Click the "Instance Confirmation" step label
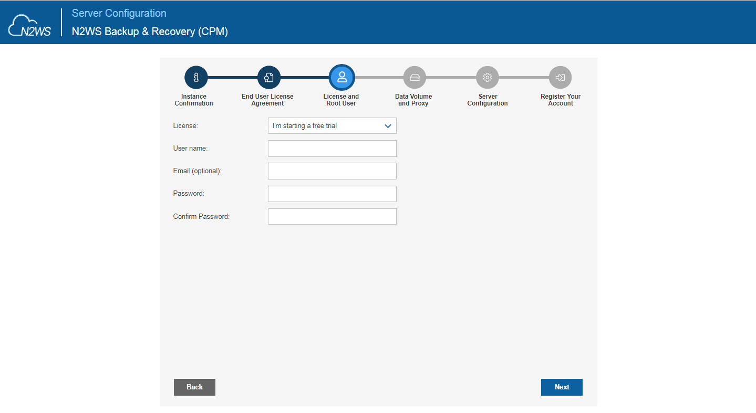756x413 pixels. point(194,100)
